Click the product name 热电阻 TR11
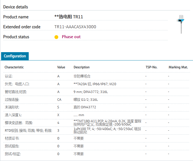The image size is (193, 161). 69,17
